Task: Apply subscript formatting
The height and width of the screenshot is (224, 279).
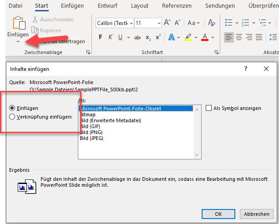Action: 148,38
